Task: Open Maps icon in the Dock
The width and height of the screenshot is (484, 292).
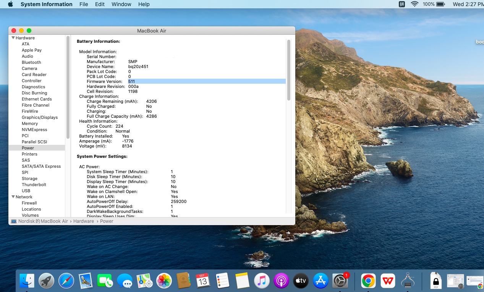Action: pos(144,281)
